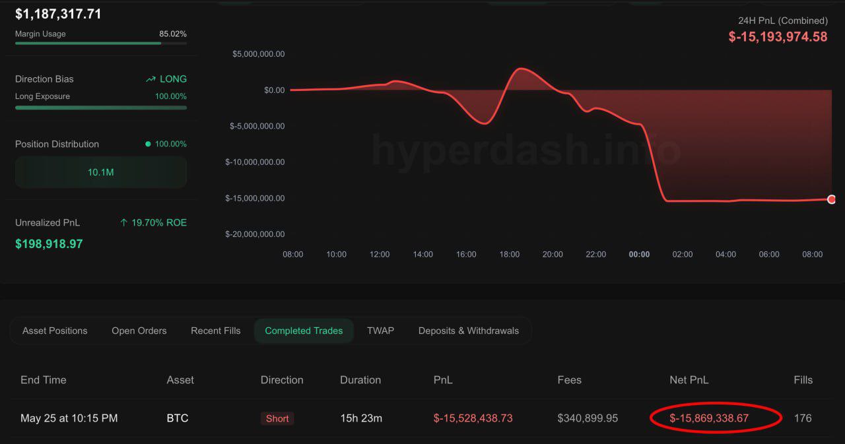
Task: Sort by Fills column header
Action: [803, 380]
